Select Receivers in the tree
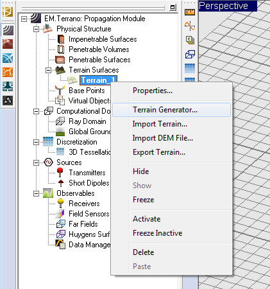Image resolution: width=270 pixels, height=289 pixels. (x=84, y=204)
